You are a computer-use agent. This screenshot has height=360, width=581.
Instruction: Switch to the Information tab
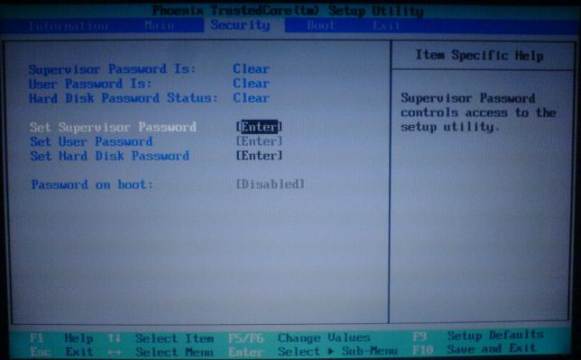tap(69, 25)
